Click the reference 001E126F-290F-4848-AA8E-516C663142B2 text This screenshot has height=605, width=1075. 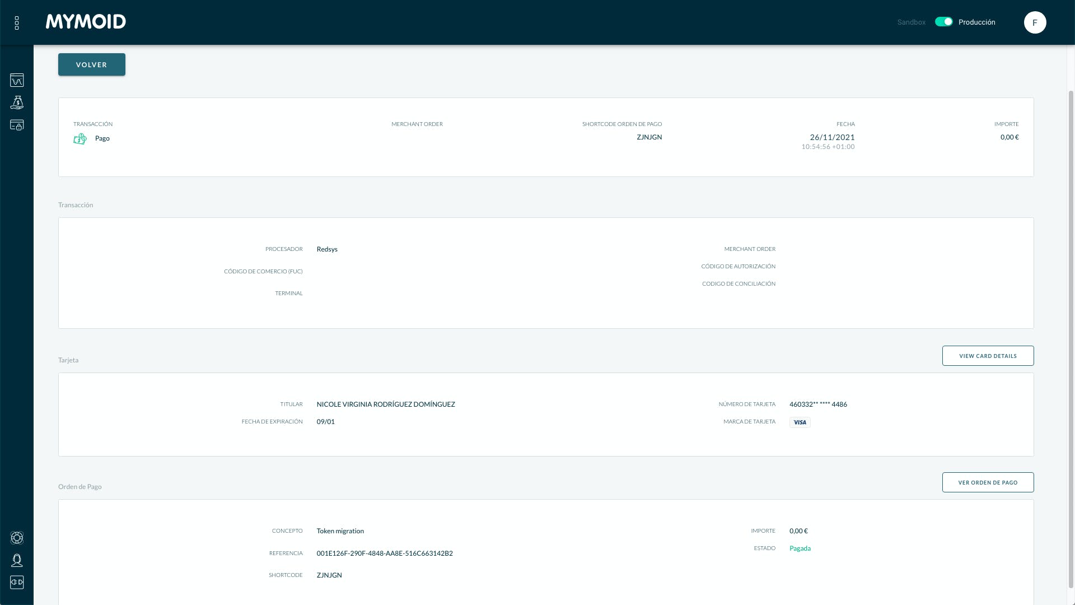pos(384,553)
